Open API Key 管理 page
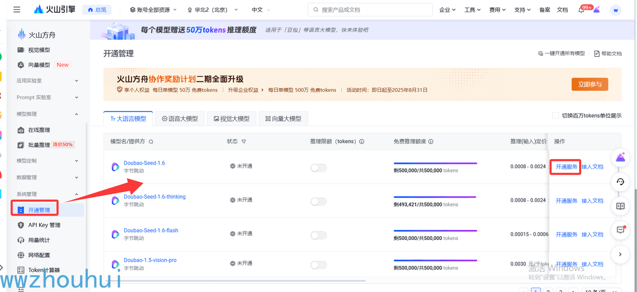The image size is (637, 292). (x=45, y=225)
